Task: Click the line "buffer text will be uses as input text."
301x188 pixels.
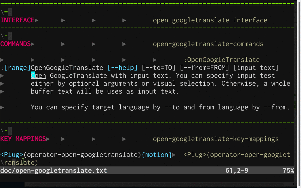Action: tap(105, 91)
